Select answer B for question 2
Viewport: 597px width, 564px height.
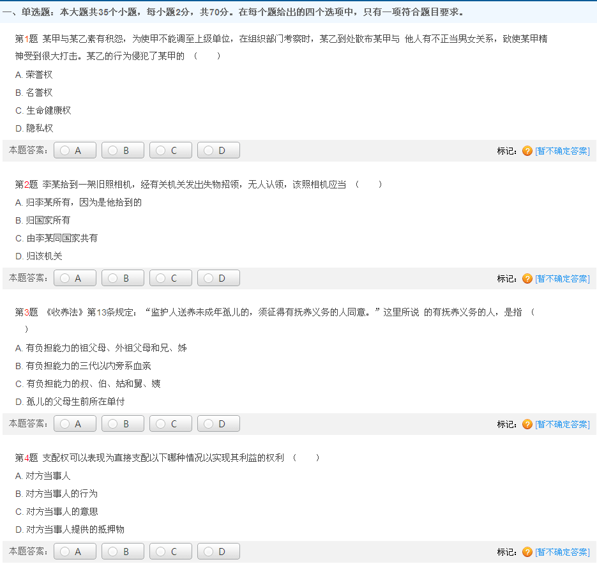[123, 278]
